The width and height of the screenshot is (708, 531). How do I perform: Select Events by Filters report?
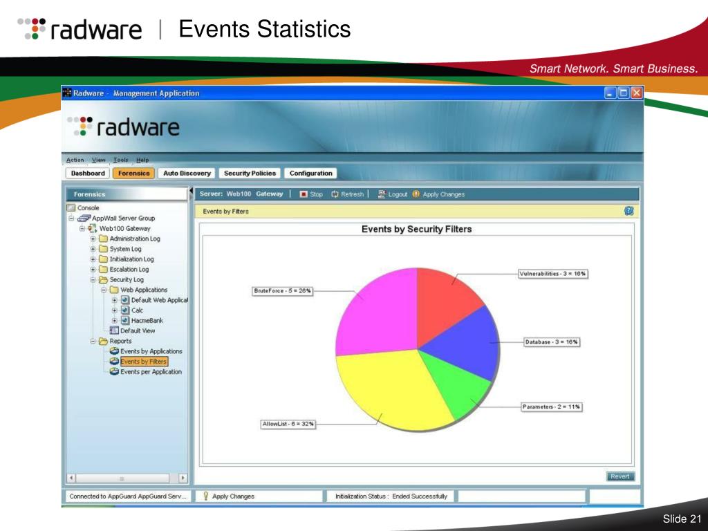coord(144,361)
